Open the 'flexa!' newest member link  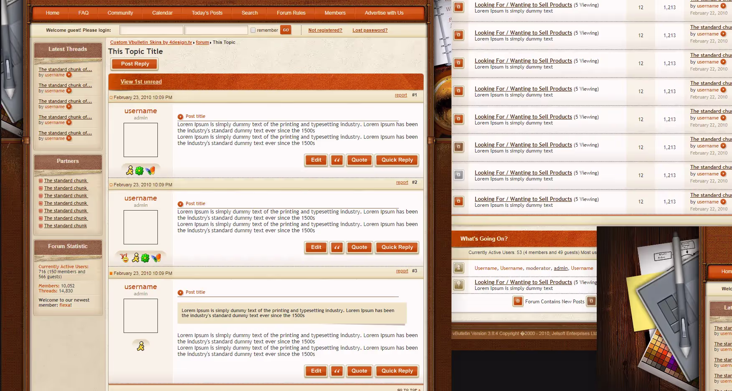point(66,305)
